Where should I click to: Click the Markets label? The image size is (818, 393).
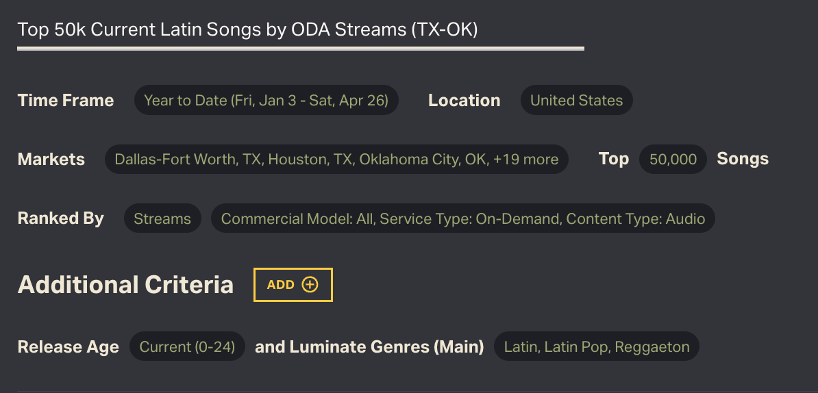pyautogui.click(x=51, y=160)
